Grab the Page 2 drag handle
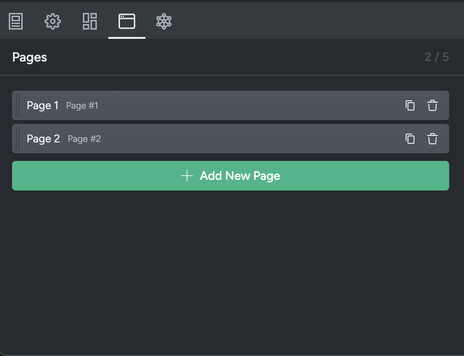Screen dimensions: 464x356 (18, 139)
